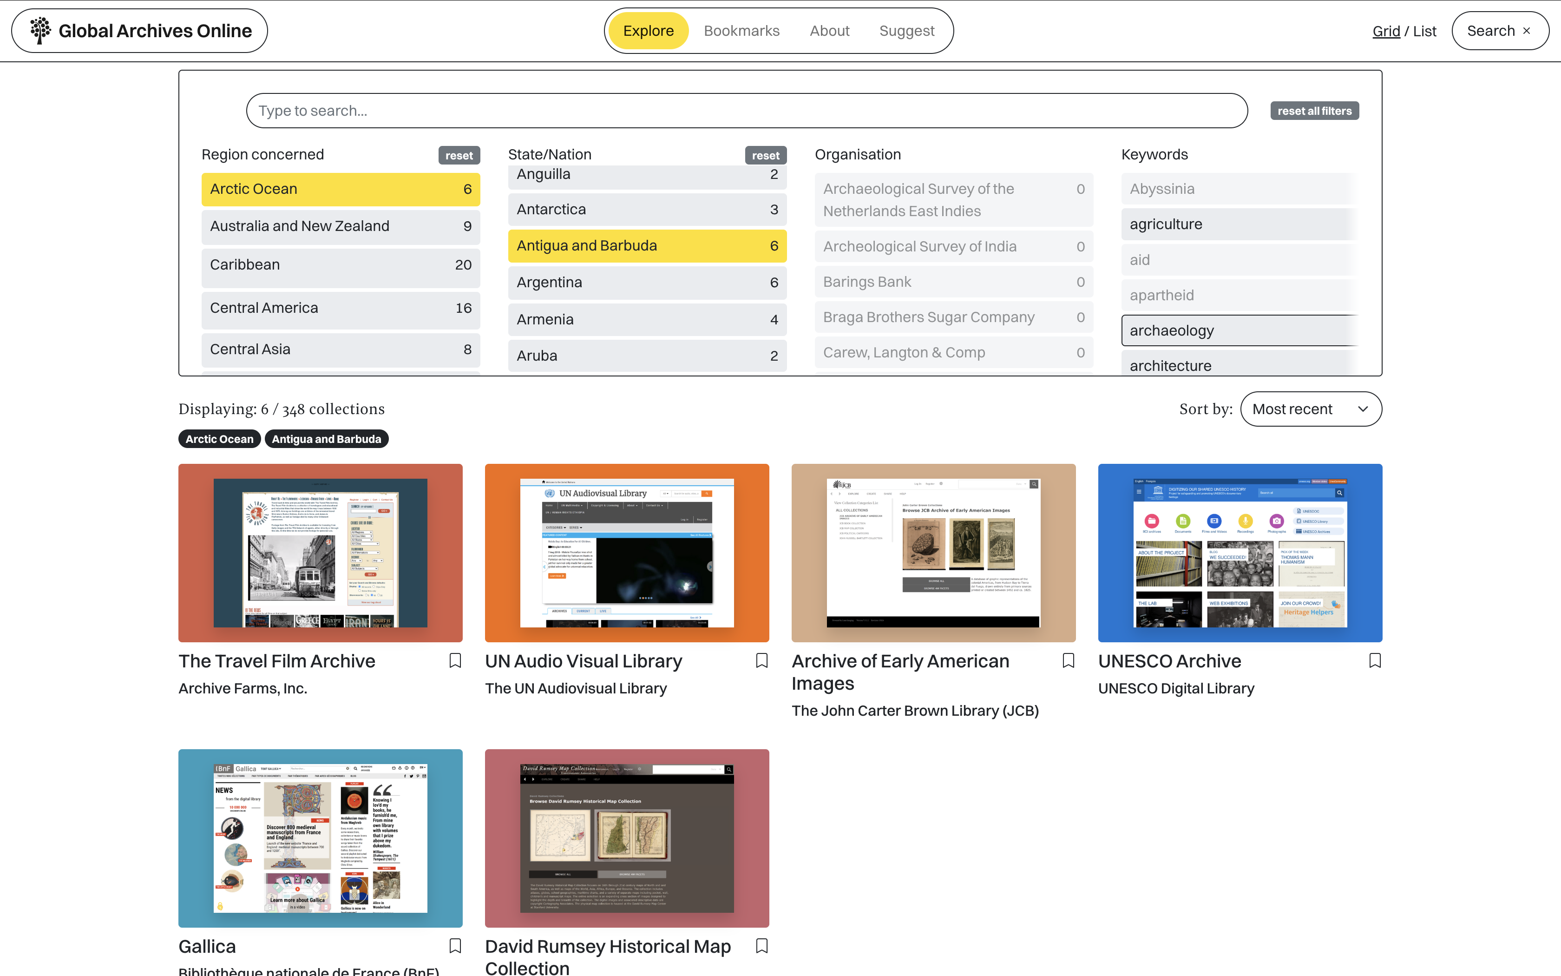Close search panel with the X icon
The width and height of the screenshot is (1561, 976).
(1526, 30)
